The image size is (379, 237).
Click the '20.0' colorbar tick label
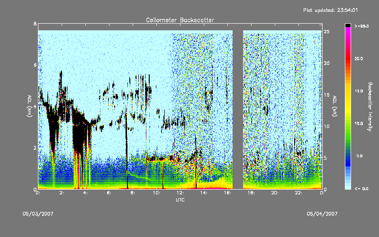coord(359,58)
